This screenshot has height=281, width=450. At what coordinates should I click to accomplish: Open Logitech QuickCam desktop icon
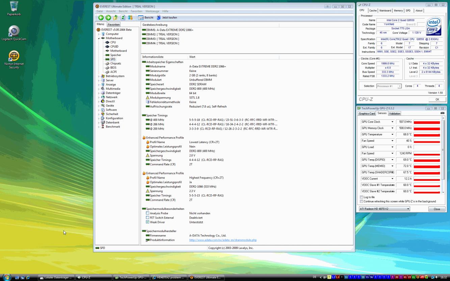tap(14, 33)
